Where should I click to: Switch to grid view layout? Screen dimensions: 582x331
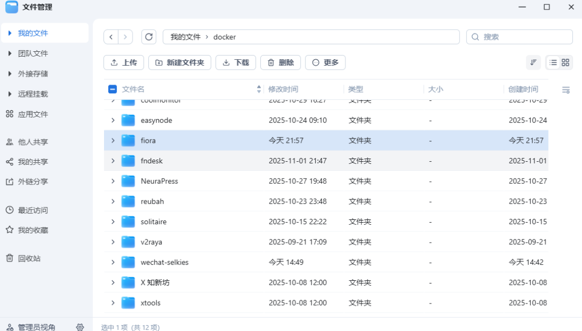coord(564,62)
